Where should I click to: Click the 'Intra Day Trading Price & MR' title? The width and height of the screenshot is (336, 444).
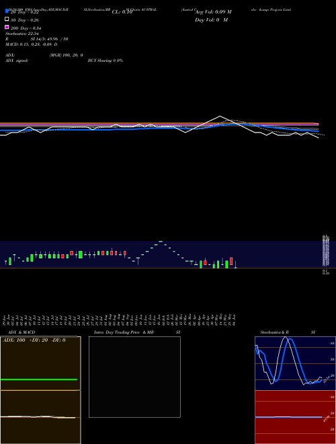tap(124, 332)
